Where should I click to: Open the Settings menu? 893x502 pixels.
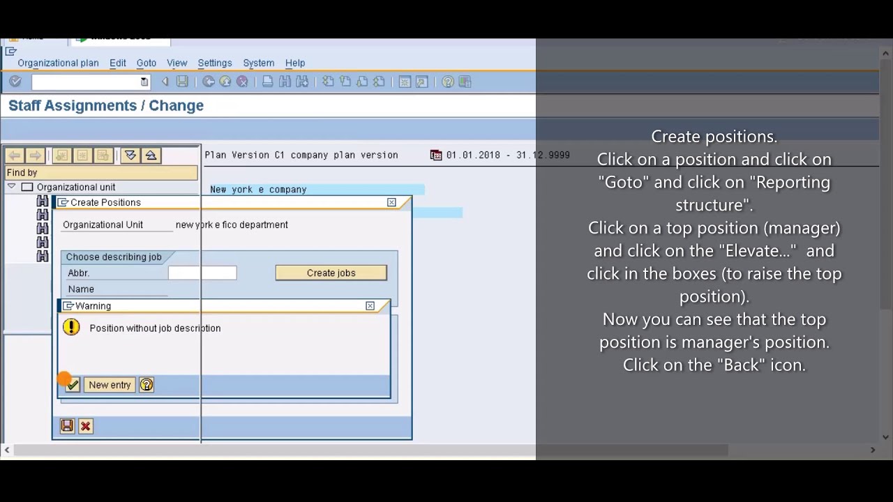[215, 63]
